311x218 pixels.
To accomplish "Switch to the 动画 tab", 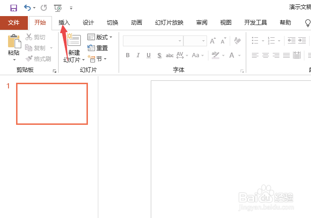I will [137, 23].
